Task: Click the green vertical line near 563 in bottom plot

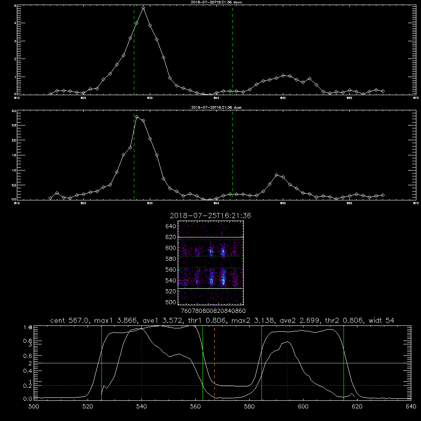Action: (203, 363)
